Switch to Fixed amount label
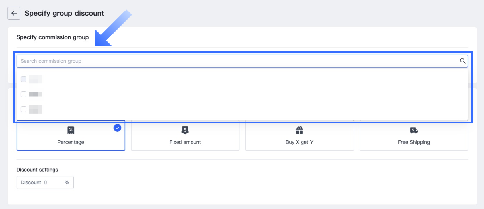This screenshot has height=209, width=484. tap(185, 142)
